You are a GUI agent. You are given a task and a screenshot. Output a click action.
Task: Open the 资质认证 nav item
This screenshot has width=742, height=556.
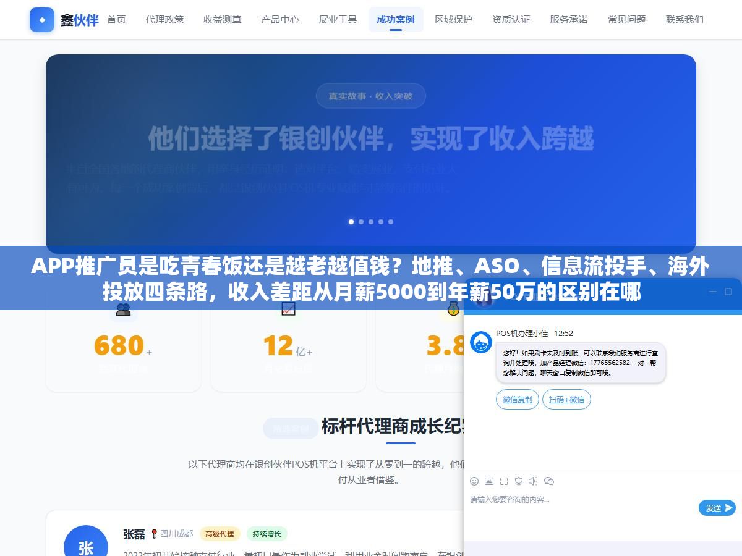[511, 20]
